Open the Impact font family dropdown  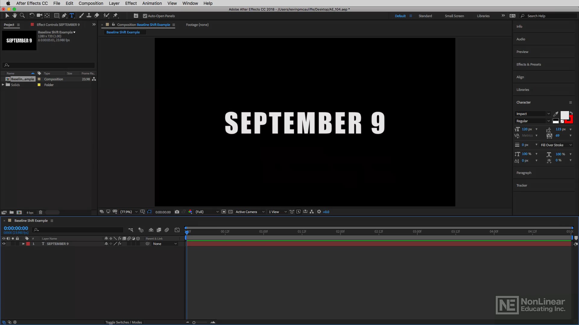tap(548, 114)
